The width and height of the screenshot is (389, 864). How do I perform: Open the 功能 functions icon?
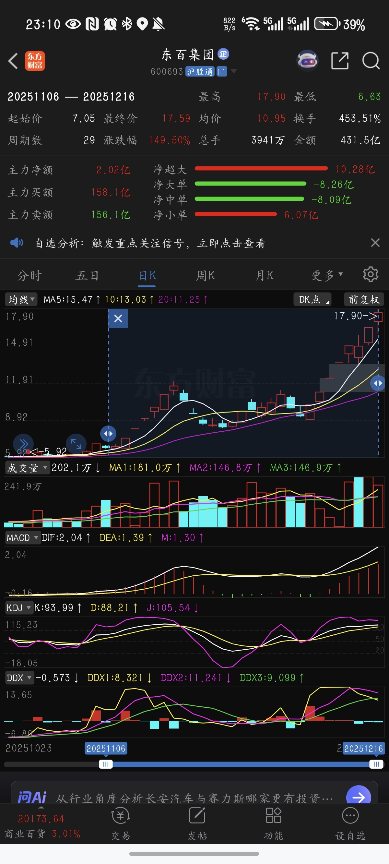coord(273,823)
